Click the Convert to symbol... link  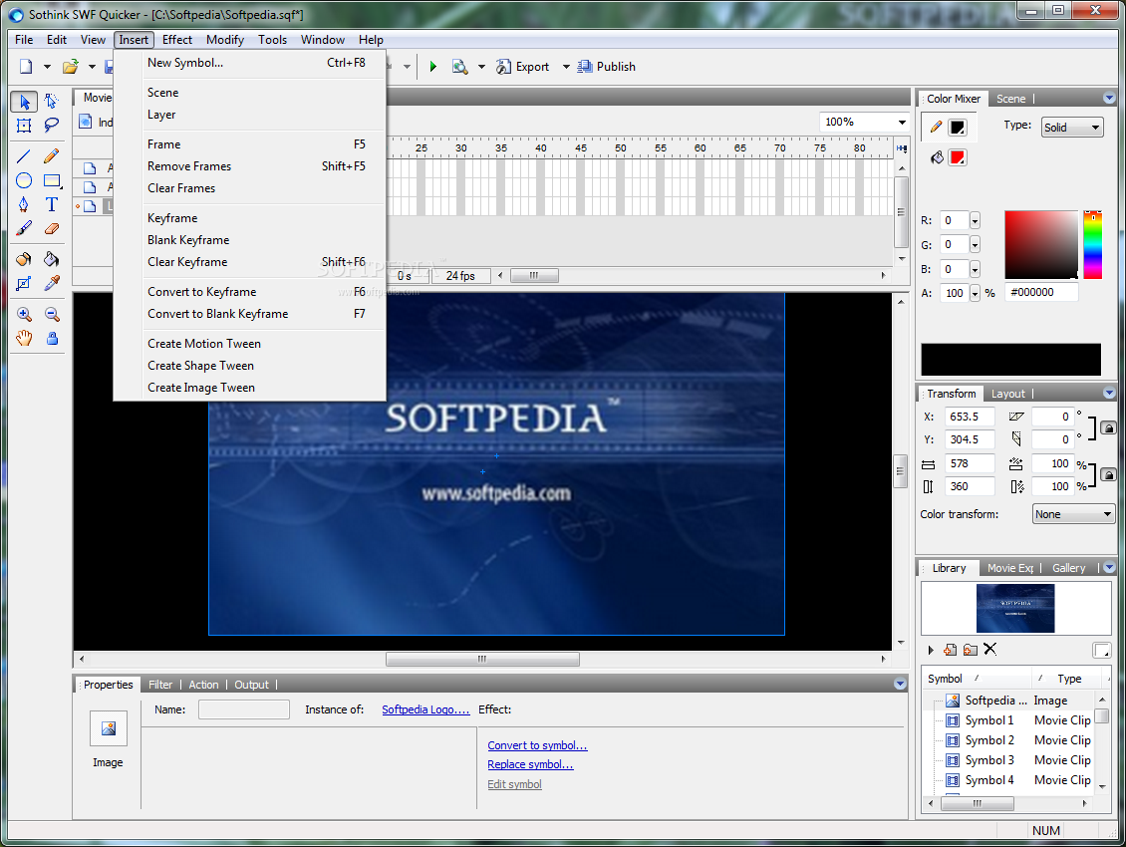coord(537,745)
